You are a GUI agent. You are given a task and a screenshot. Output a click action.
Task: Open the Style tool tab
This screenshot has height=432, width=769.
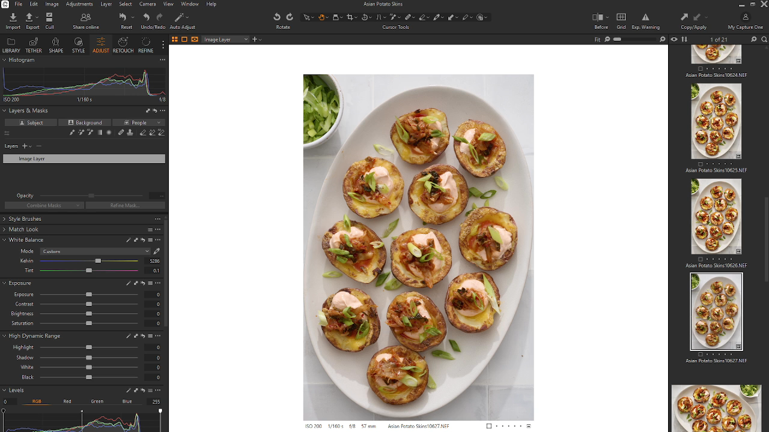coord(78,45)
